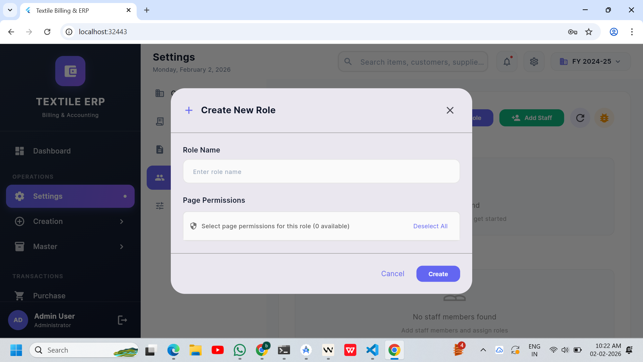Click the Create button
Screen dimensions: 643x362
pyautogui.click(x=438, y=274)
